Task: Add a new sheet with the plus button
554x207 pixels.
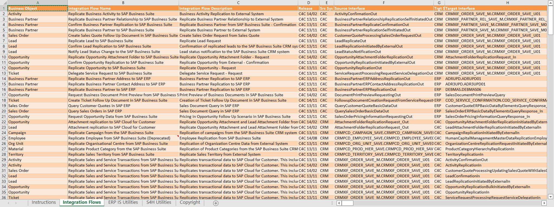Action: click(216, 203)
